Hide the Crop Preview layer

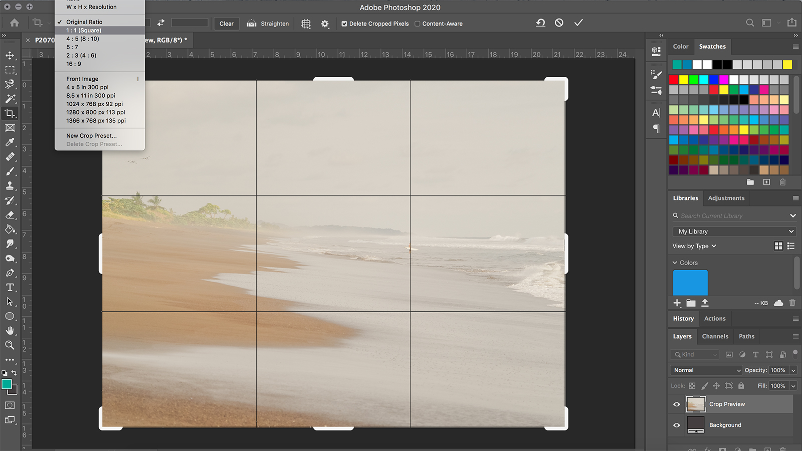(x=677, y=404)
